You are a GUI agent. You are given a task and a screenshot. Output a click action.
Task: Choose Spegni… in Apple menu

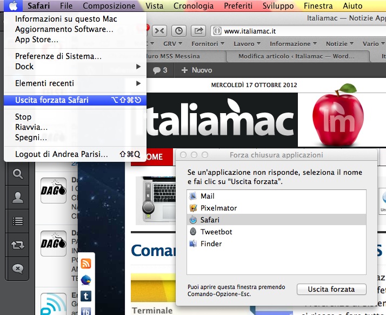[x=75, y=137]
